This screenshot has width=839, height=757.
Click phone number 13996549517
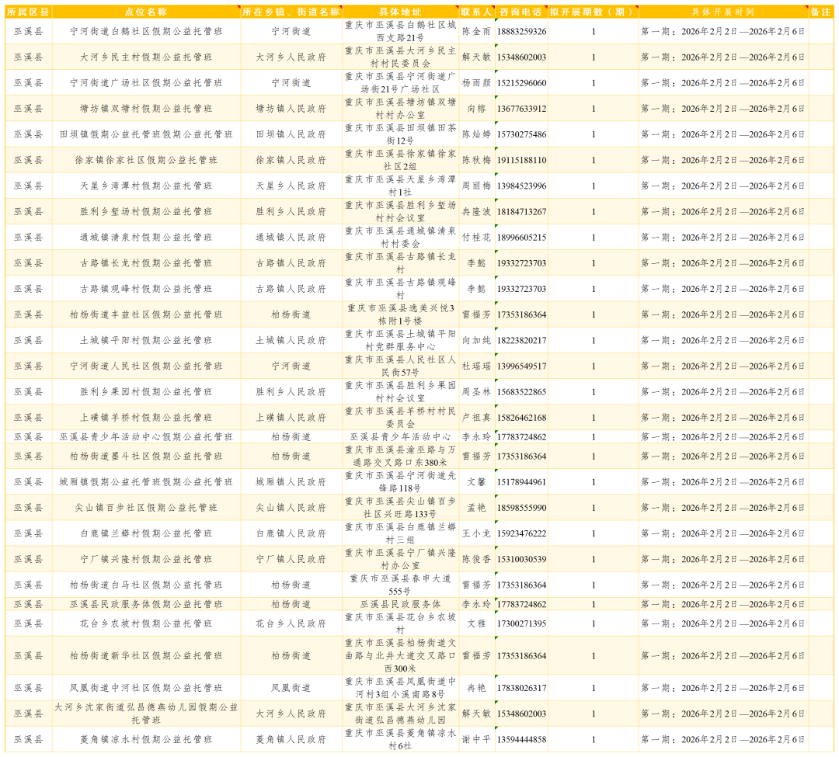click(x=521, y=366)
